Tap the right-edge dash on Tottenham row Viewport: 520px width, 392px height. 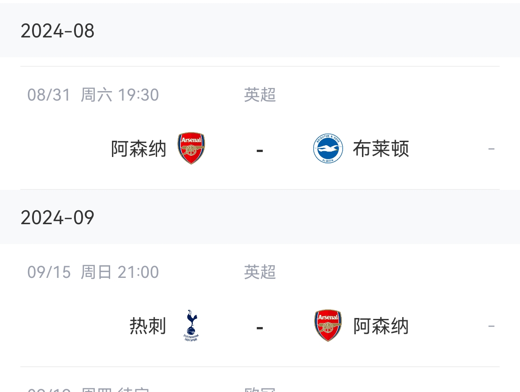(492, 327)
